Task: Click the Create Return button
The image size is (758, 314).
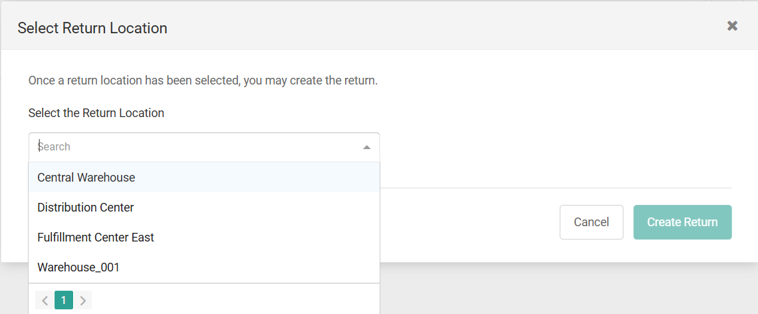Action: [682, 222]
